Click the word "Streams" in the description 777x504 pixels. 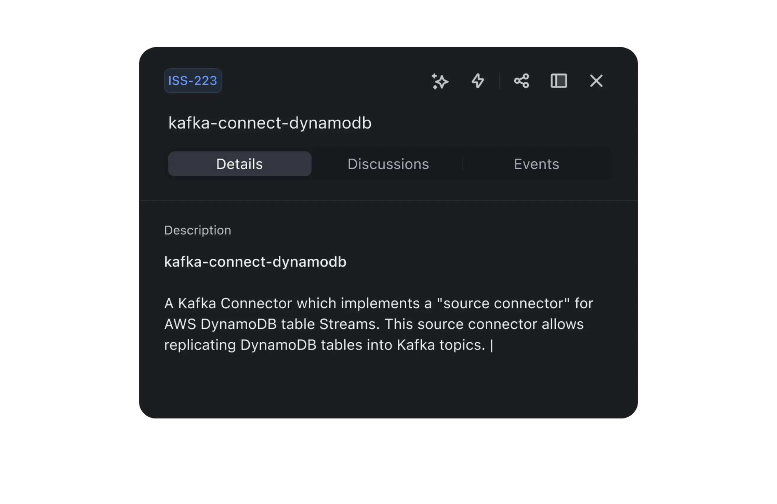coord(349,324)
